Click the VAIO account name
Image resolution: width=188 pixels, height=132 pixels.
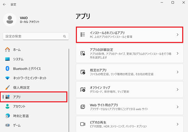(24, 18)
